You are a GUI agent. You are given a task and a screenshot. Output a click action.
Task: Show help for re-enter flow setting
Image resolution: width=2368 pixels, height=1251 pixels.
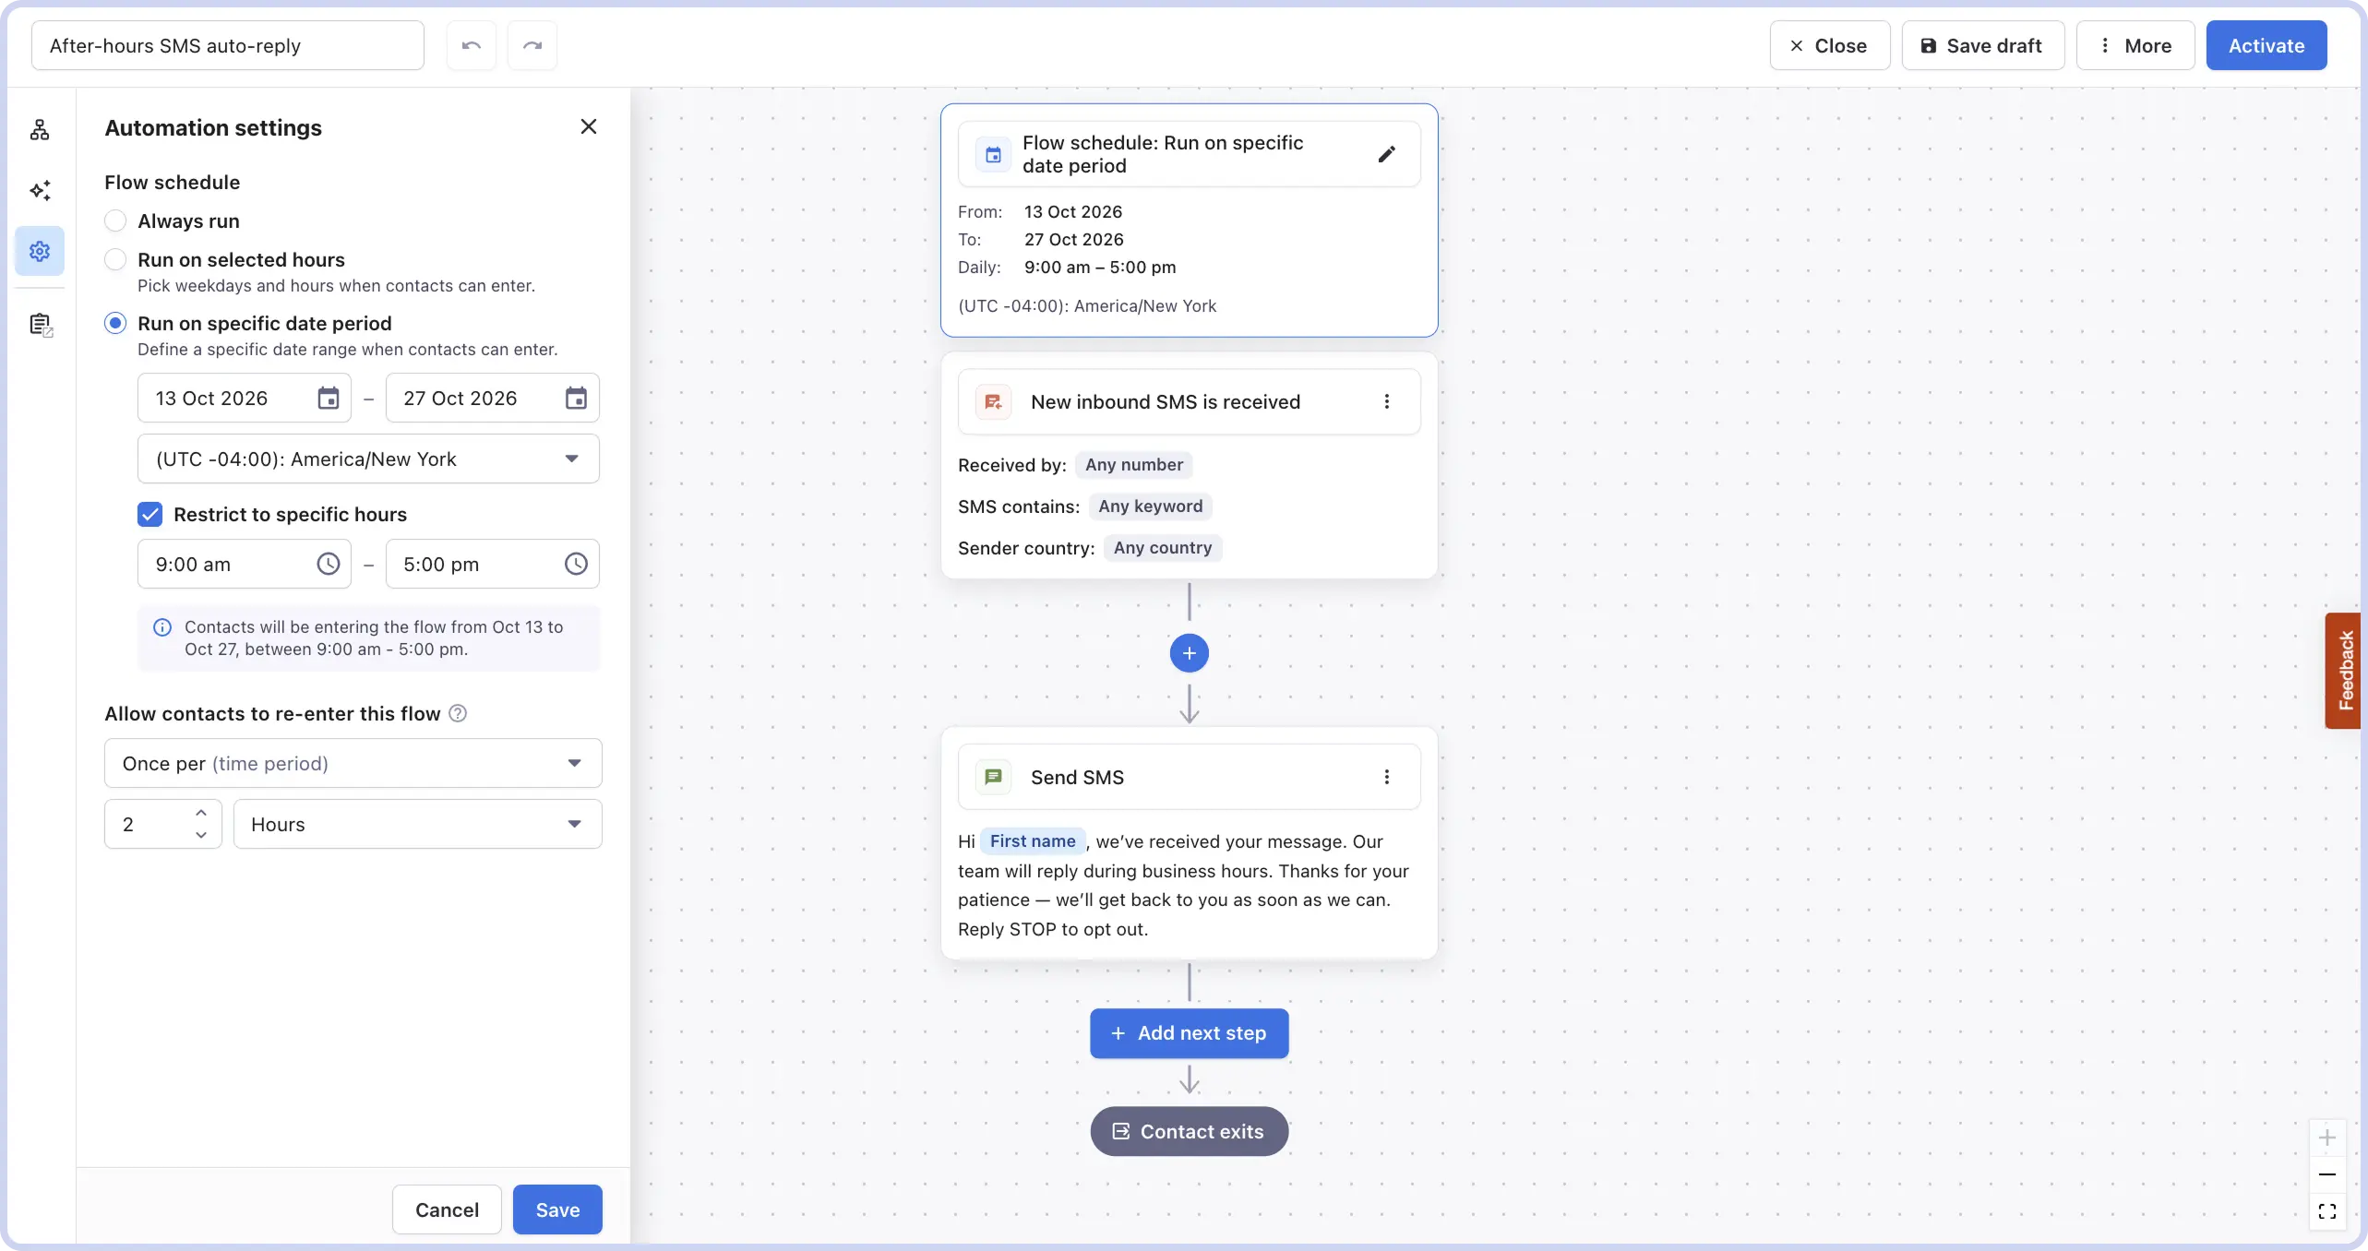458,713
